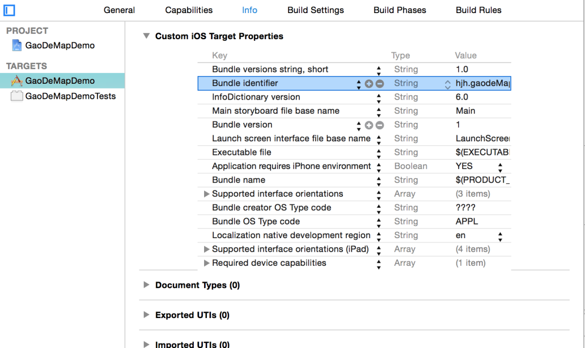
Task: Open the Capabilities tab
Action: tap(189, 10)
